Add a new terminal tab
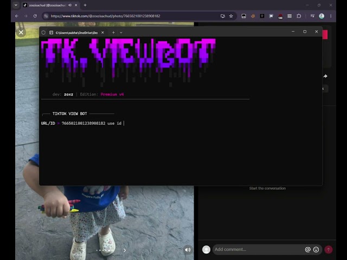Viewport: 347px width, 260px height. 113,32
